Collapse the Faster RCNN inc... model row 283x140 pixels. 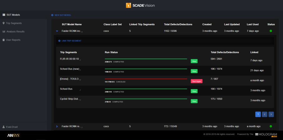click(x=57, y=31)
